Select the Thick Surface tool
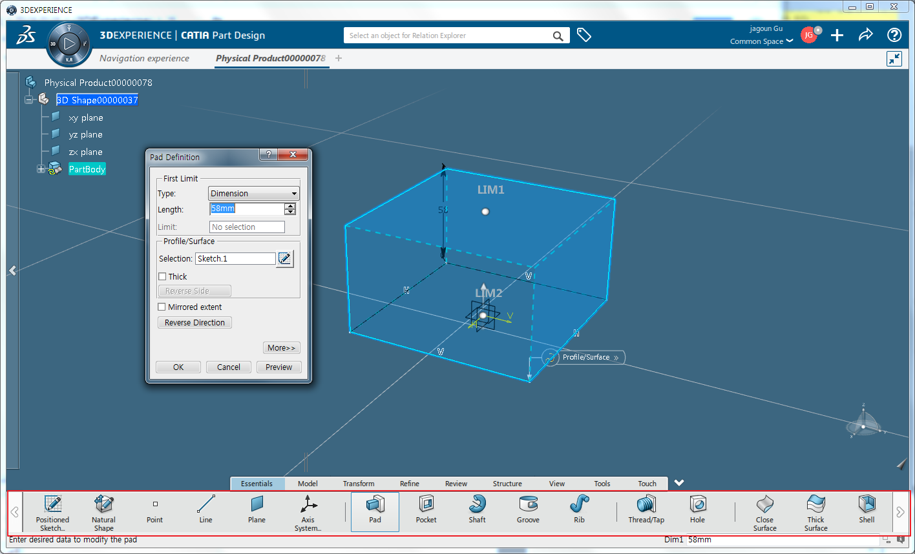This screenshot has height=554, width=915. [815, 512]
